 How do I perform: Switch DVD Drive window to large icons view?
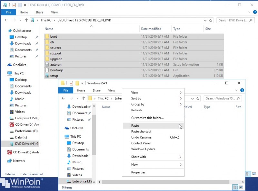click(x=254, y=174)
